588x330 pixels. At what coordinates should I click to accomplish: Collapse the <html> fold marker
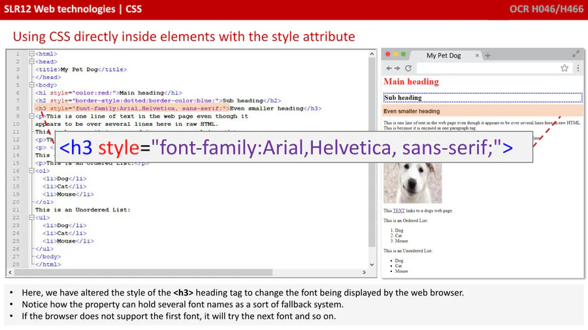coord(31,54)
